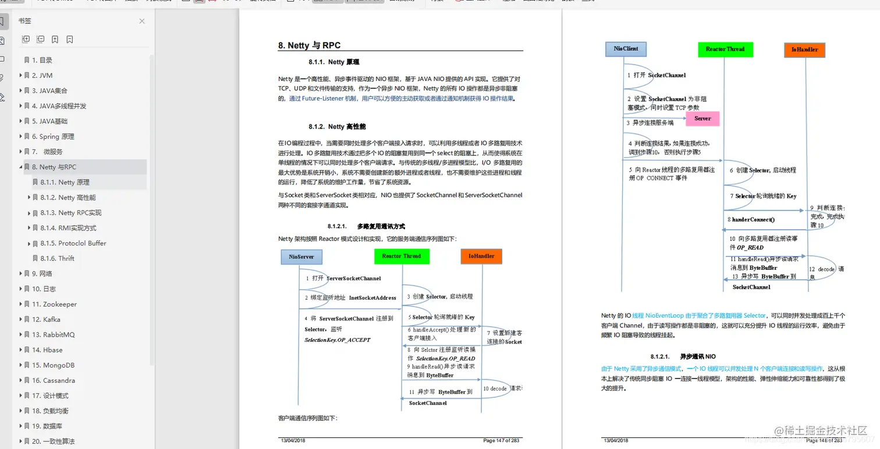Close the 书签 bookmarks panel
The width and height of the screenshot is (880, 449).
pyautogui.click(x=142, y=21)
